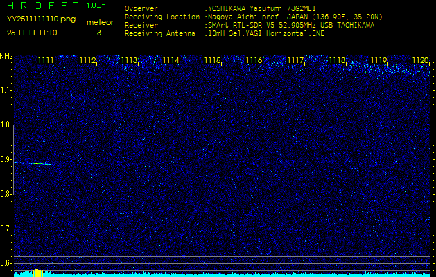
Task: Select the 1.0 frequency axis label
Action: pos(6,125)
